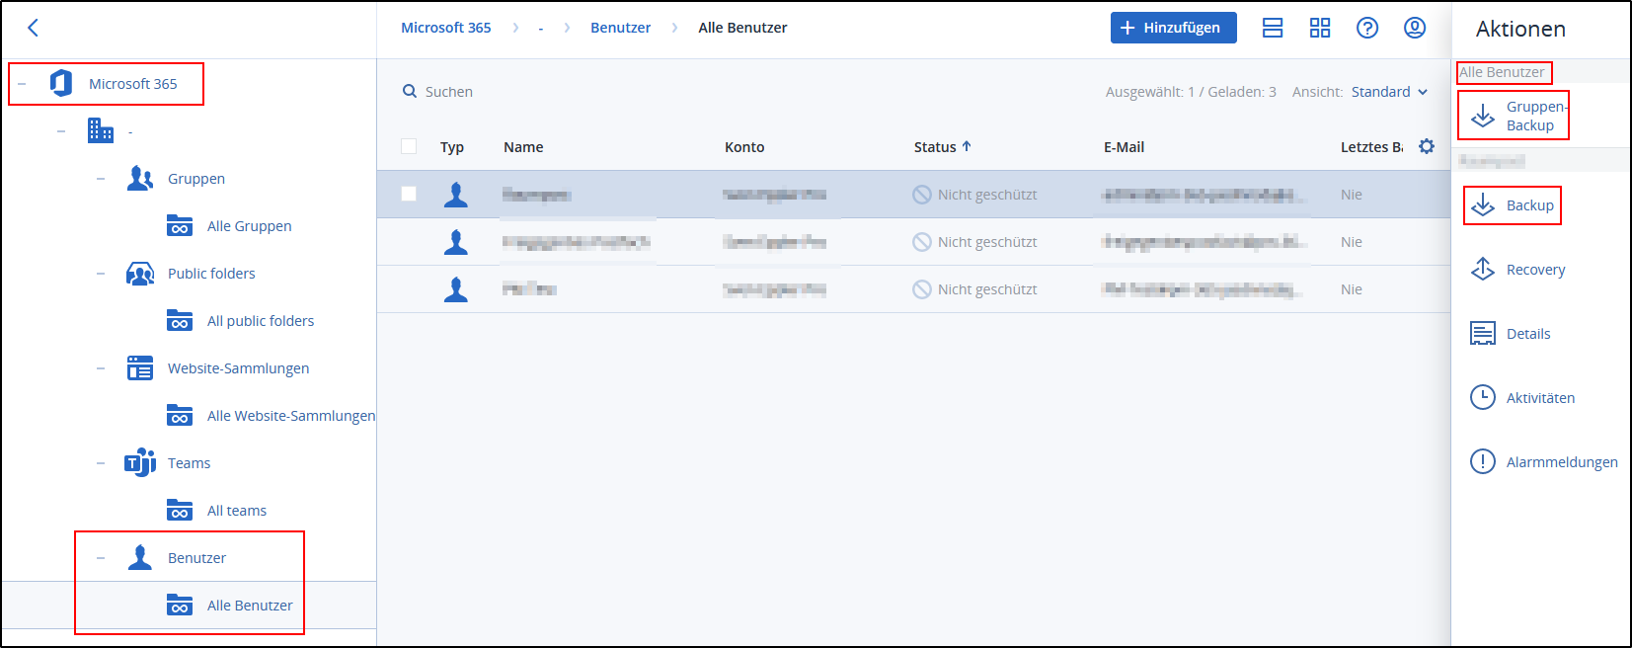Toggle checkbox of the first user row
This screenshot has width=1632, height=648.
point(409,194)
